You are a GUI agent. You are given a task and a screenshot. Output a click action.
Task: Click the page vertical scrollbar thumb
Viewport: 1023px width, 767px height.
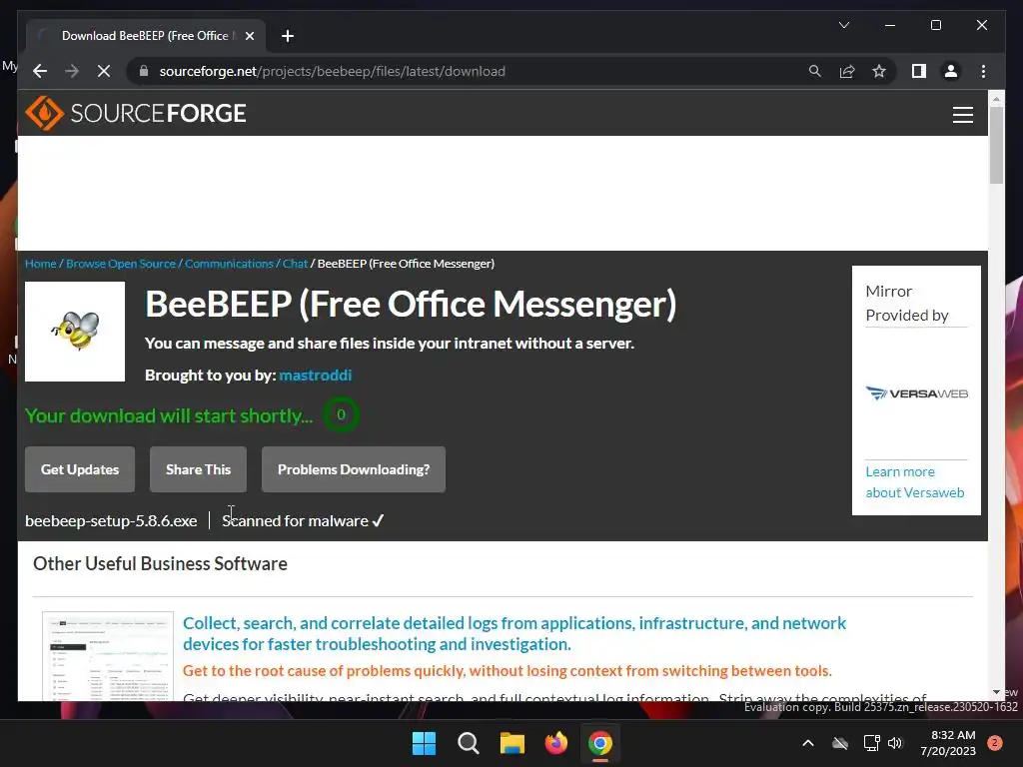(996, 145)
